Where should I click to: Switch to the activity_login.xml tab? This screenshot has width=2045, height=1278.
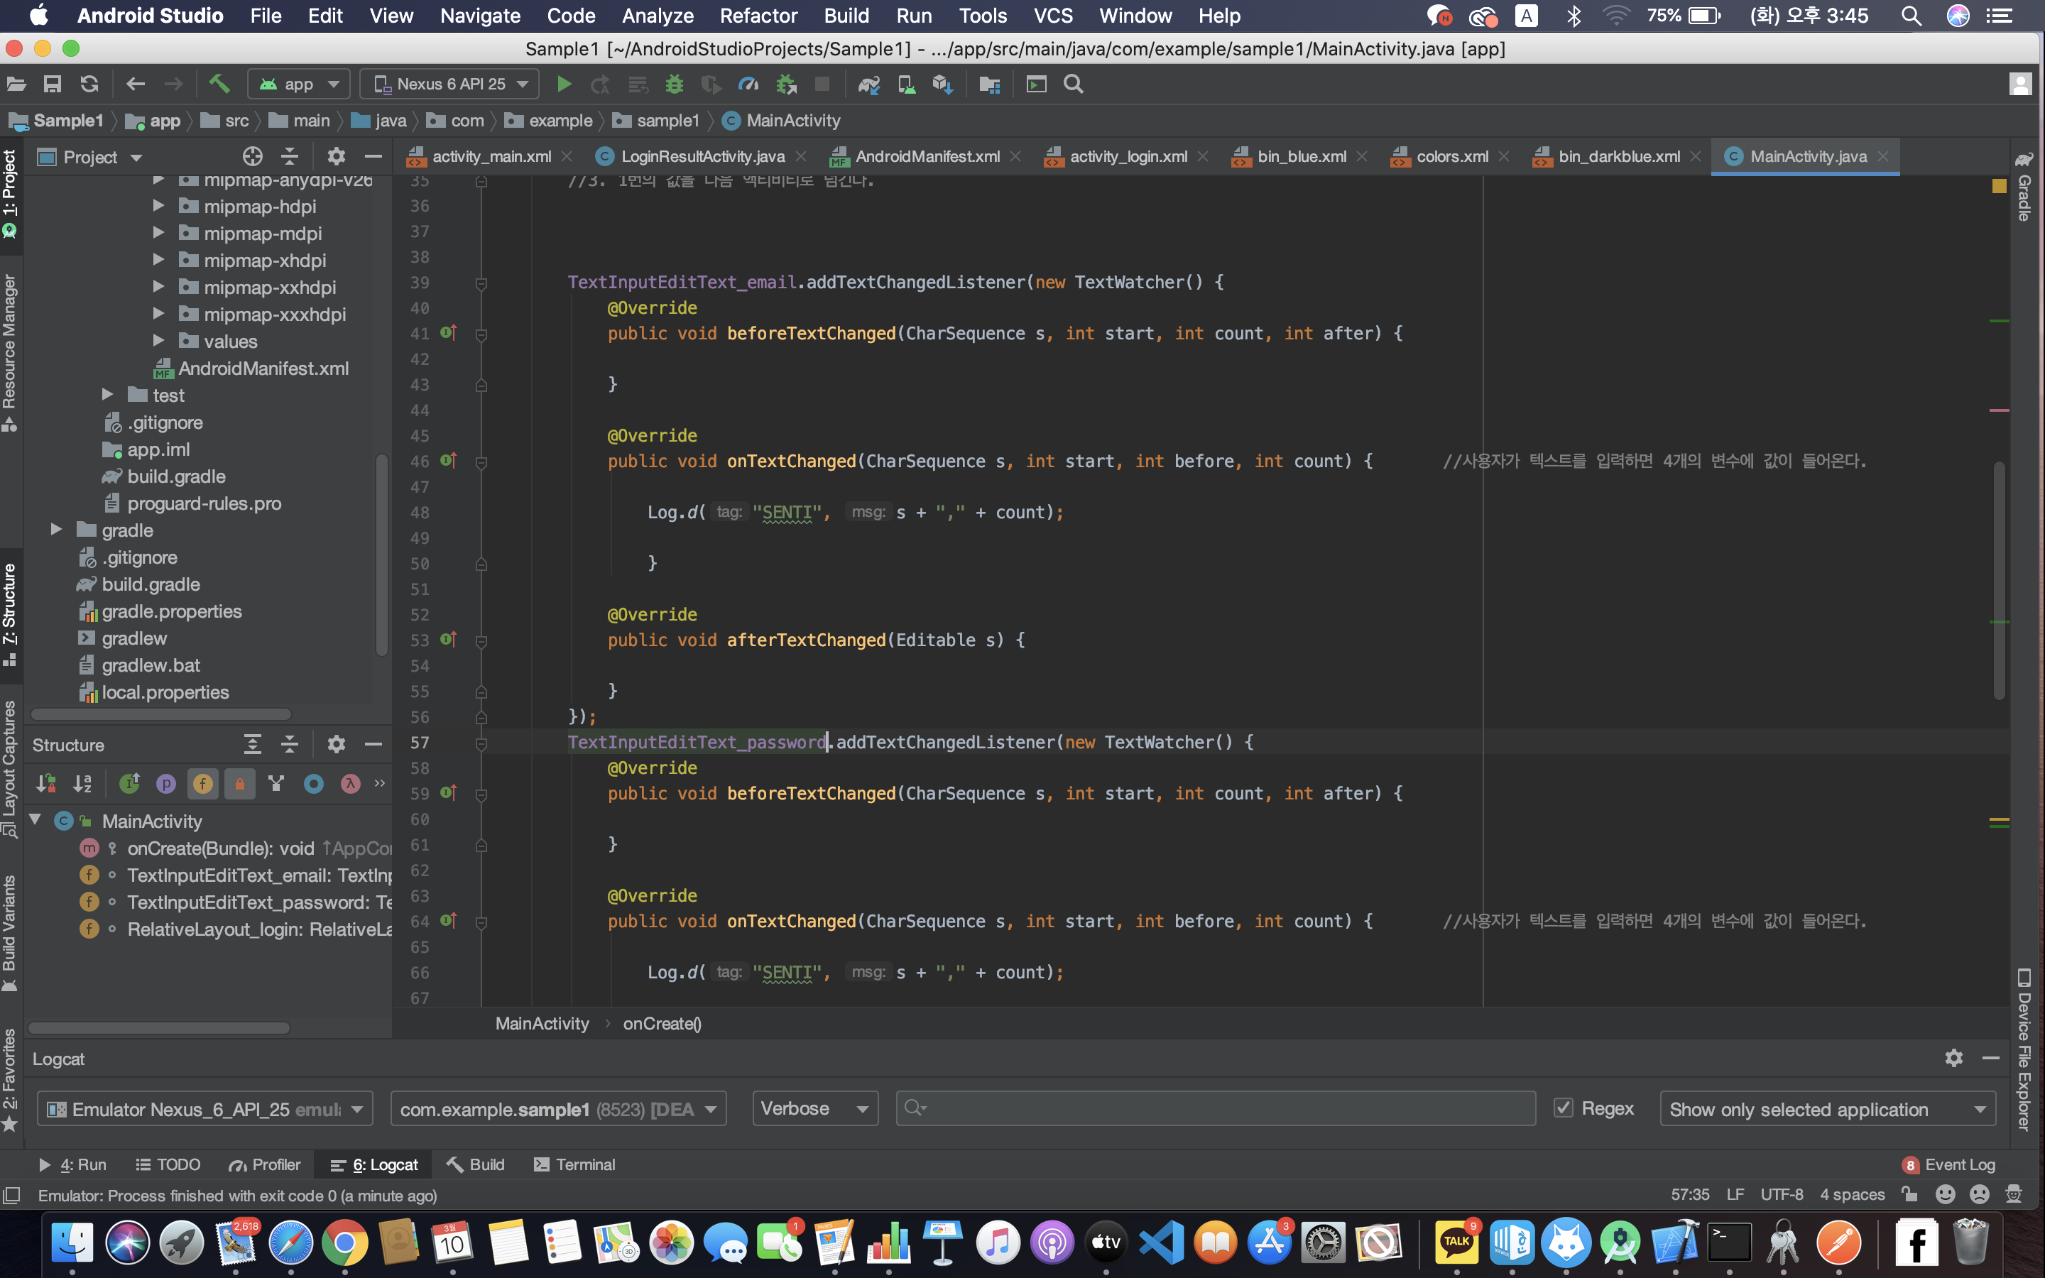pos(1128,156)
